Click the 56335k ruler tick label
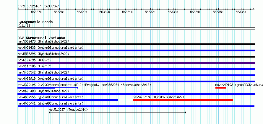Image resolution: width=263 pixels, height=124 pixels. pyautogui.click(x=218, y=12)
